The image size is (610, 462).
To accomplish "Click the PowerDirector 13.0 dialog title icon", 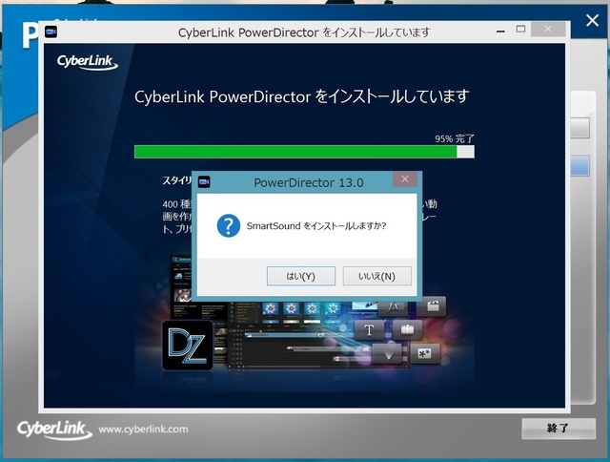I will click(204, 182).
